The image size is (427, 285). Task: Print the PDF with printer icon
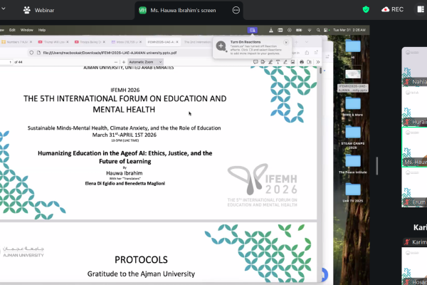[302, 62]
